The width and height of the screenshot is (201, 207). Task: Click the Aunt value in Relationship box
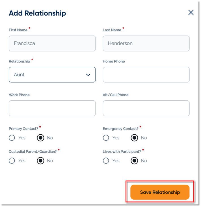coord(19,75)
